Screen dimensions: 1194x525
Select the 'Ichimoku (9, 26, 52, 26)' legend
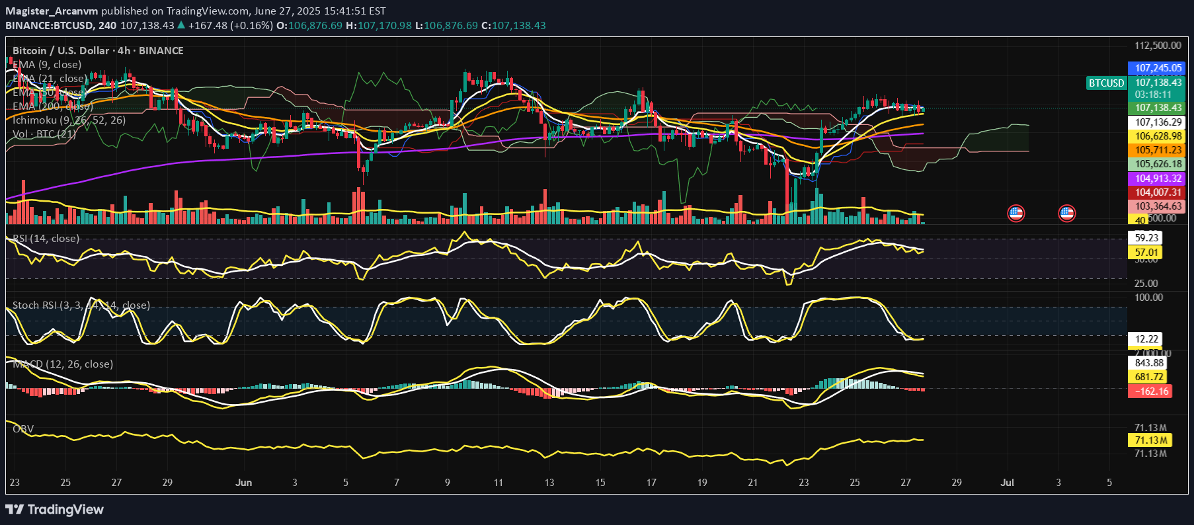pyautogui.click(x=69, y=120)
